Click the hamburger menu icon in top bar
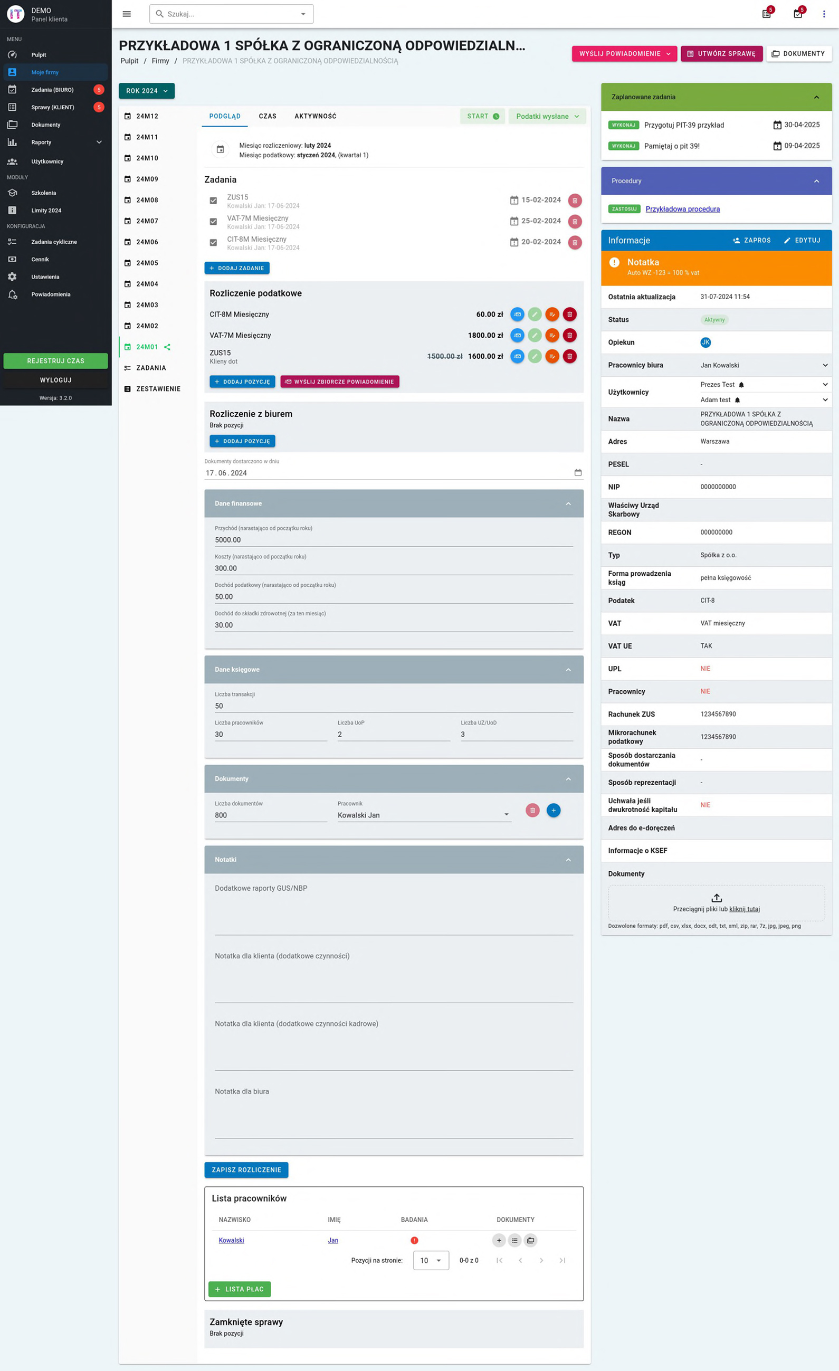839x1371 pixels. click(x=127, y=14)
